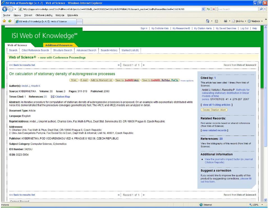Open the Zobrazit menu

point(28,15)
